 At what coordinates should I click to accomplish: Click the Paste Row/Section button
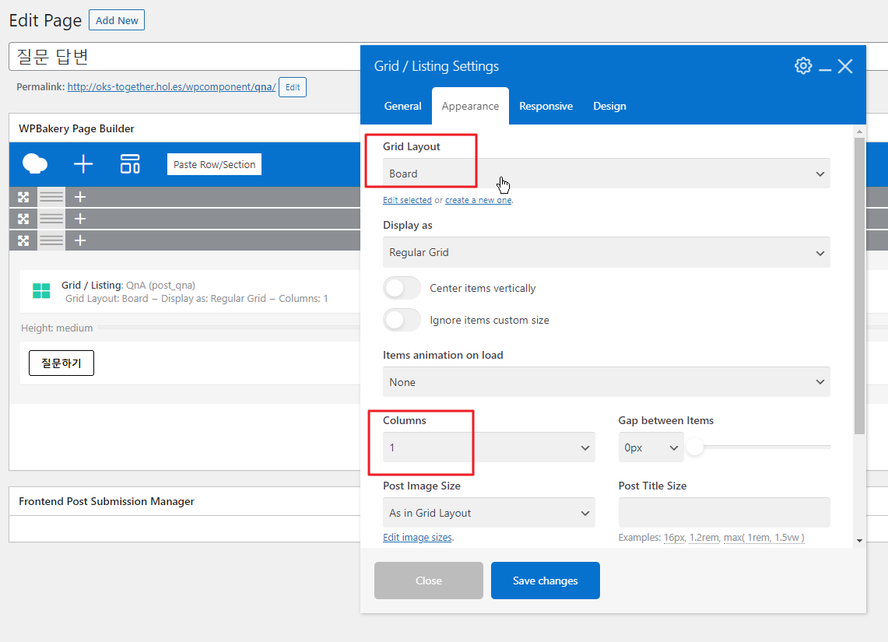pyautogui.click(x=214, y=164)
